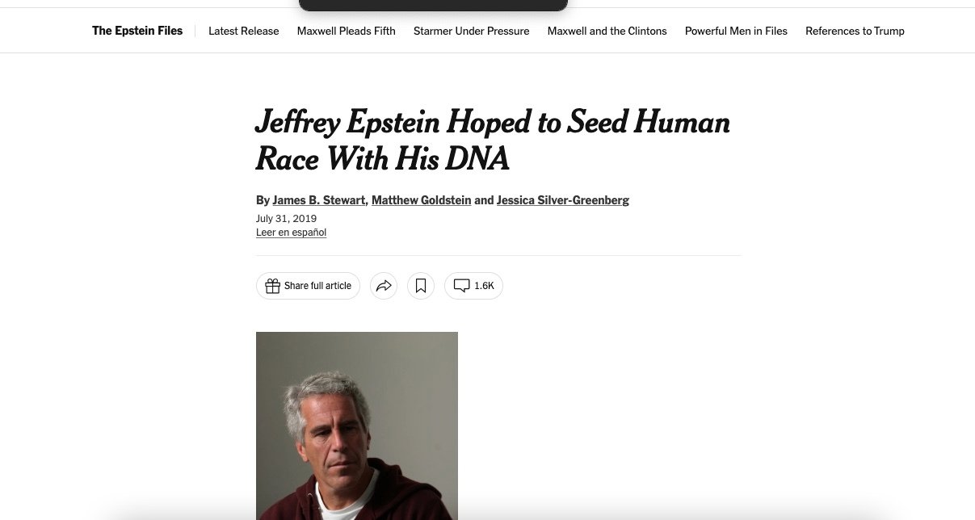Image resolution: width=975 pixels, height=520 pixels.
Task: Open author James B. Stewart's page
Action: coord(318,200)
